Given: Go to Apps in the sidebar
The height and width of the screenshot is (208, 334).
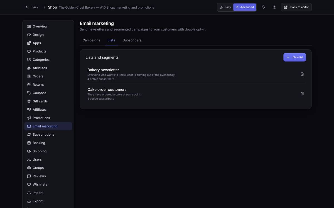Looking at the screenshot, I should tap(48, 43).
